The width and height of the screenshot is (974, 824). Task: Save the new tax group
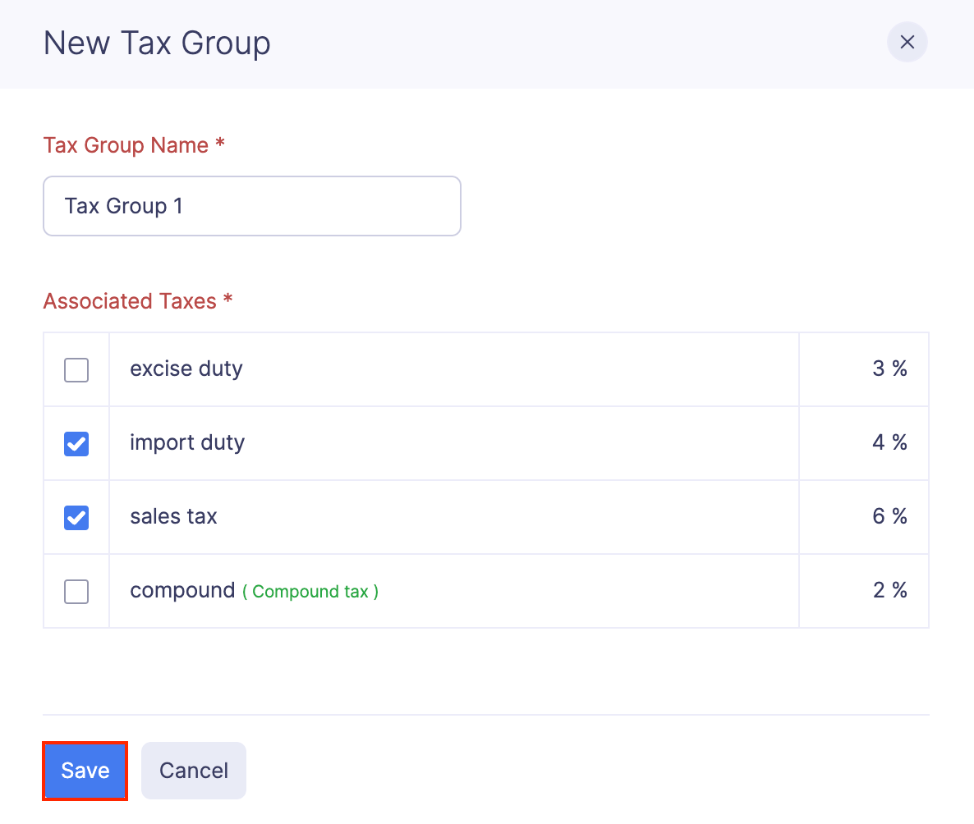pyautogui.click(x=85, y=770)
